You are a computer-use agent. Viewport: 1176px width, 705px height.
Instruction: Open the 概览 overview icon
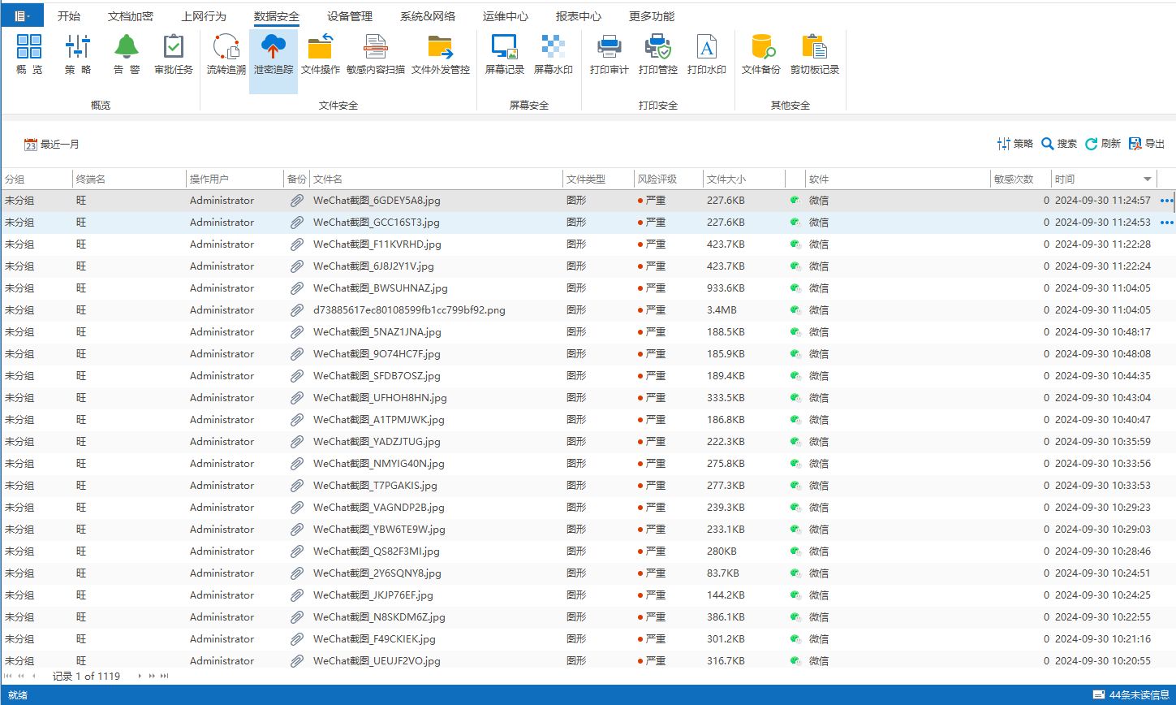[29, 55]
